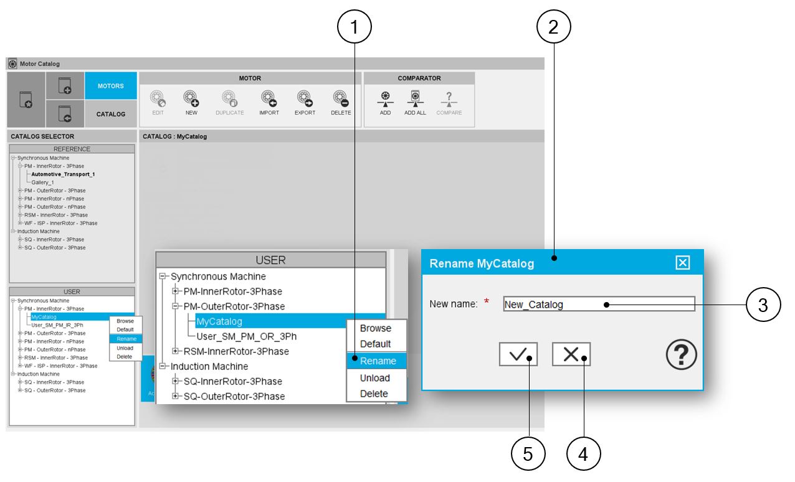The width and height of the screenshot is (795, 482).
Task: Switch to the MOTORS tab
Action: coord(111,86)
